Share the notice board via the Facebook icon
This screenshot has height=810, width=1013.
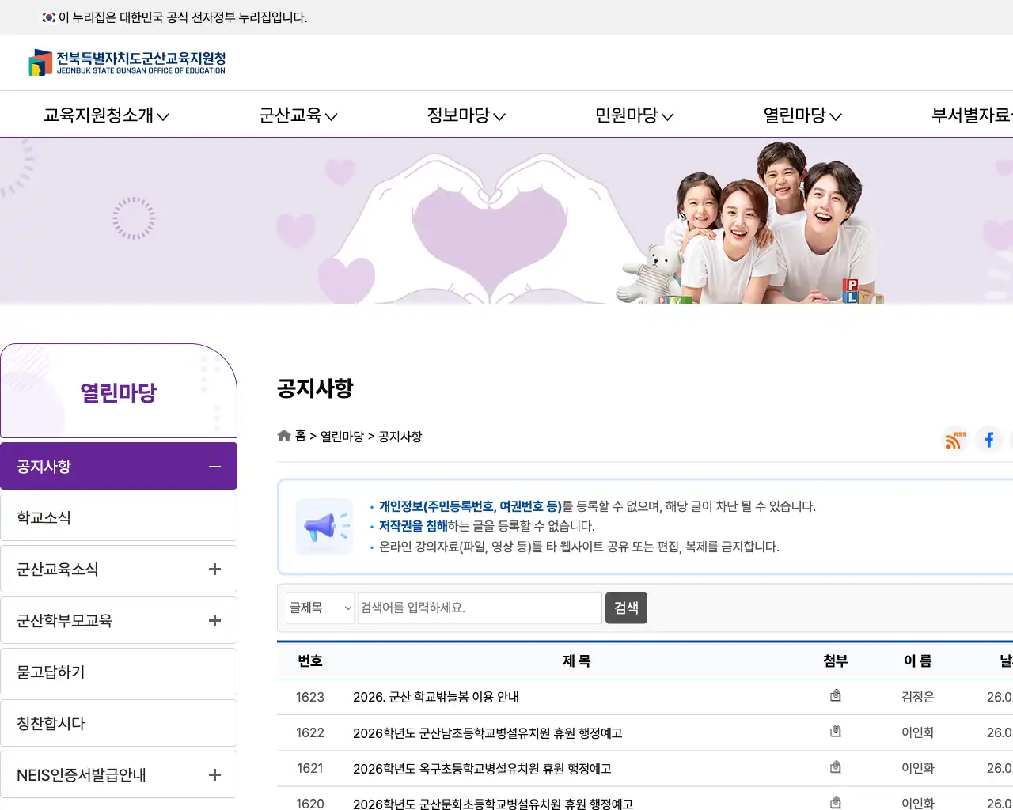coord(989,441)
